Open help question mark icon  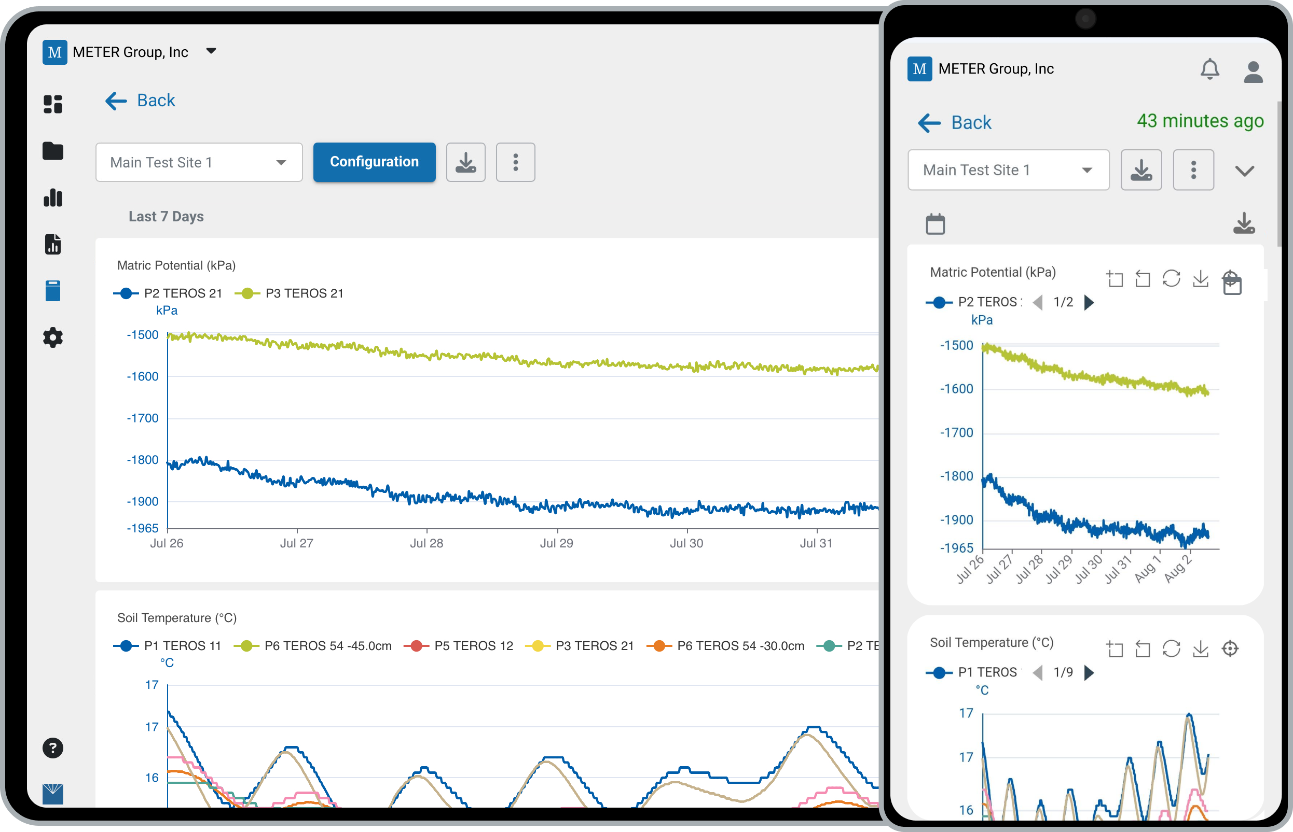tap(52, 748)
